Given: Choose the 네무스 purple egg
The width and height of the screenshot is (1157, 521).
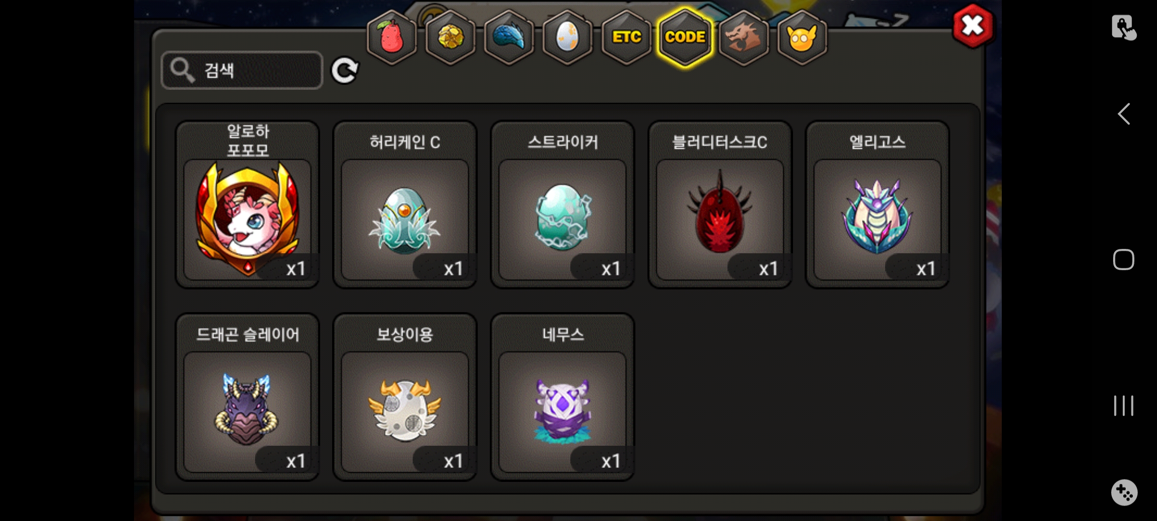Looking at the screenshot, I should [x=563, y=397].
